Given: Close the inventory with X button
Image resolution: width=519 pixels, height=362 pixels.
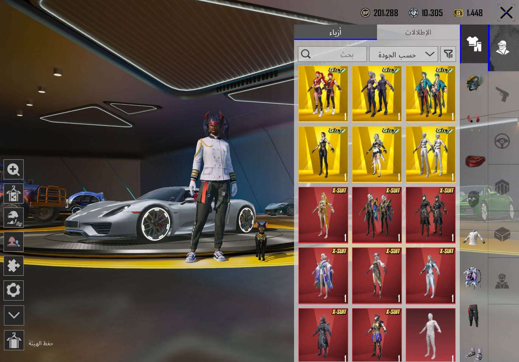Looking at the screenshot, I should 506,13.
